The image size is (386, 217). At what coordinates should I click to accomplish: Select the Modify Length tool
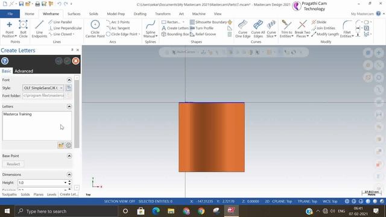click(x=325, y=34)
